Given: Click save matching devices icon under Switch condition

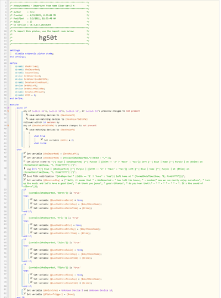Looking at the screenshot, I should [27, 115].
